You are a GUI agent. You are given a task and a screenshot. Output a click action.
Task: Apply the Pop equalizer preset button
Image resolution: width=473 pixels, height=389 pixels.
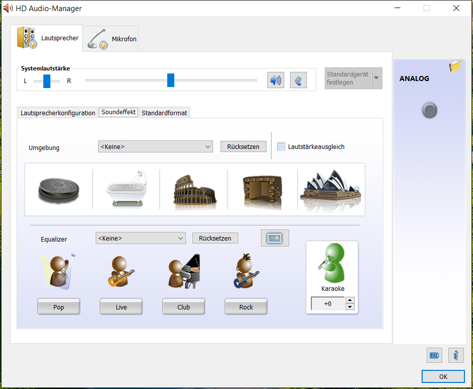[59, 307]
